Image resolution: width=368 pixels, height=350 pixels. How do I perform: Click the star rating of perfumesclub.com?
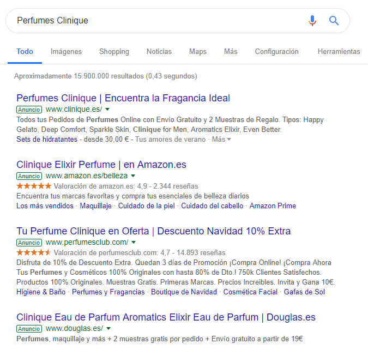click(34, 252)
